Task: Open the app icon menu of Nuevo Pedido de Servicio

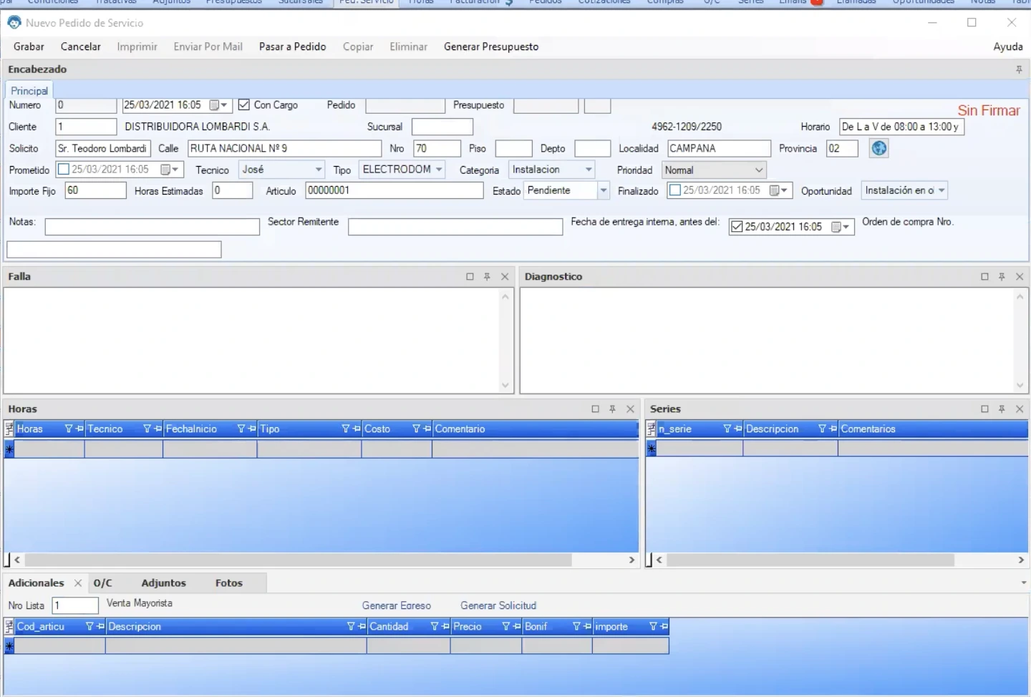Action: 14,22
